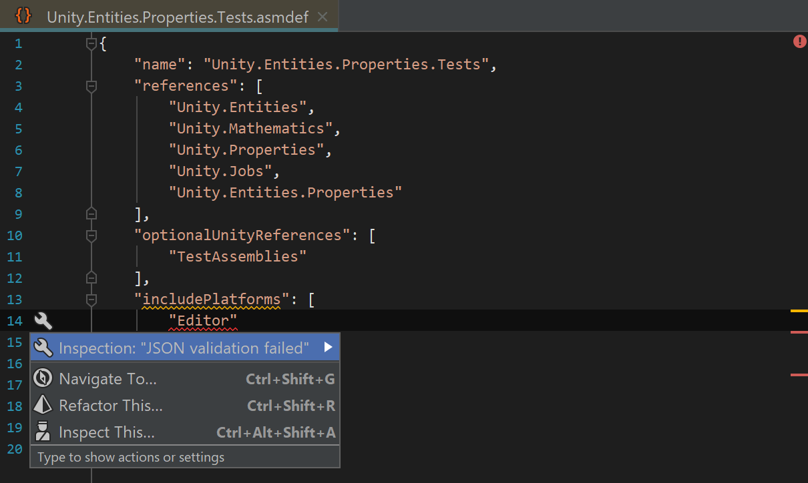Click the Refactor This pyramid icon
Viewport: 808px width, 483px height.
point(43,406)
